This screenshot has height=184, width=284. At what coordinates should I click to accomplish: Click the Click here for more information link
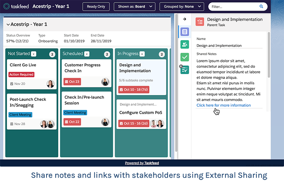click(224, 105)
